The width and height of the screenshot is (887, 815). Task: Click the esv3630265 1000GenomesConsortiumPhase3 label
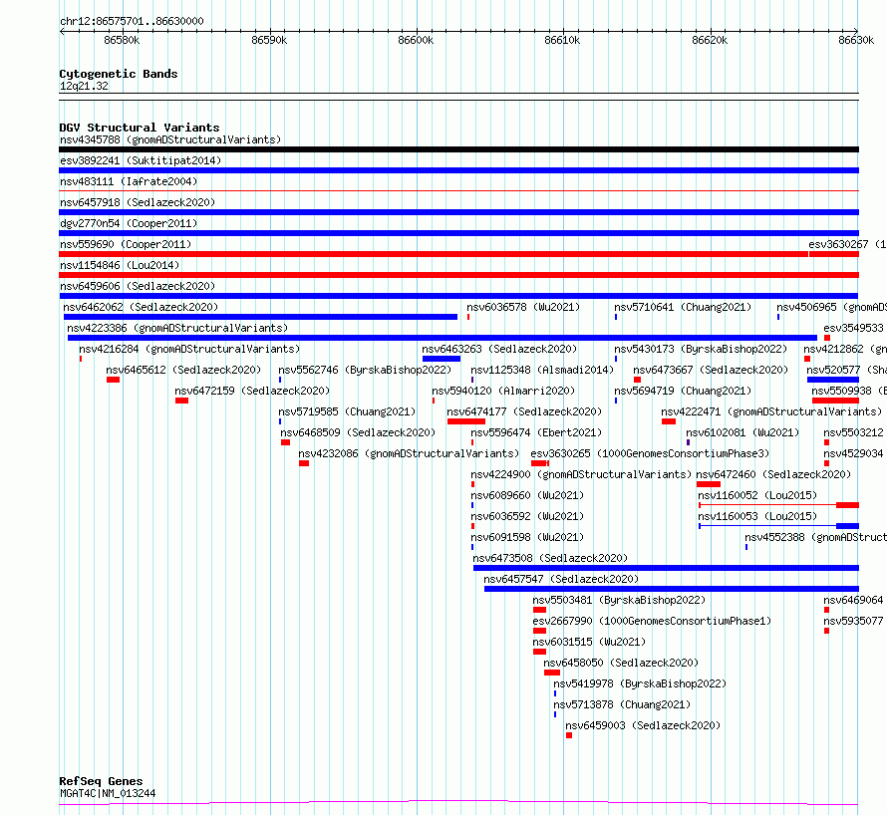pos(650,453)
